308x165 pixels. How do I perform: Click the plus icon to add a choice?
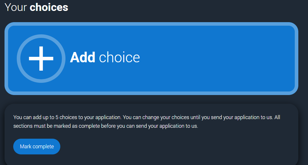click(41, 58)
